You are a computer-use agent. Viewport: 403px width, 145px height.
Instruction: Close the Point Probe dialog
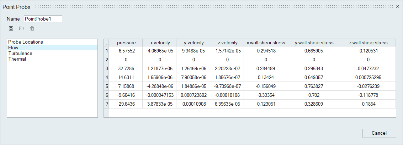397,7
